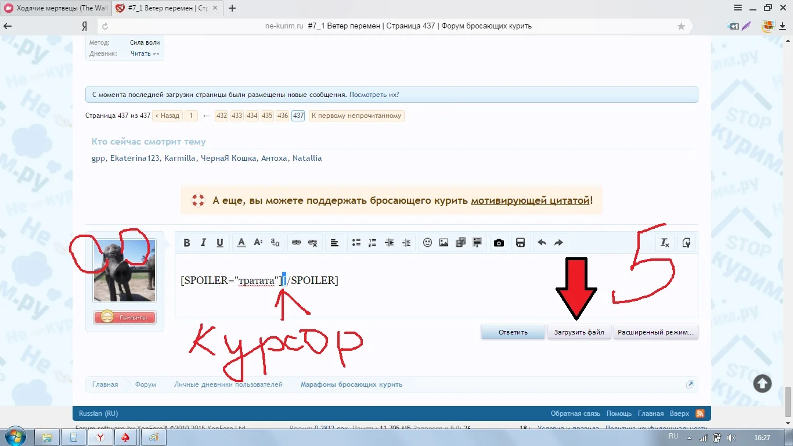
Task: Insert a link with the chain icon
Action: (x=296, y=243)
